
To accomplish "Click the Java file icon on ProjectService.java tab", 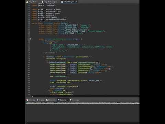I will pyautogui.click(x=43, y=2).
